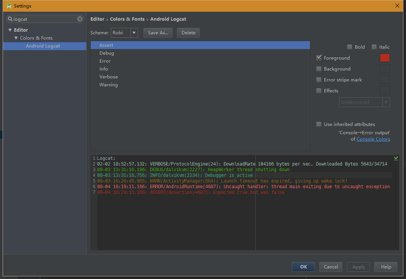Click the Apply button
Screen dimensions: 406x279
tap(359, 267)
